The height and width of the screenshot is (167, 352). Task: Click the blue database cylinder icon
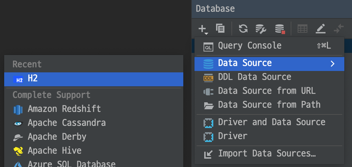click(x=208, y=64)
